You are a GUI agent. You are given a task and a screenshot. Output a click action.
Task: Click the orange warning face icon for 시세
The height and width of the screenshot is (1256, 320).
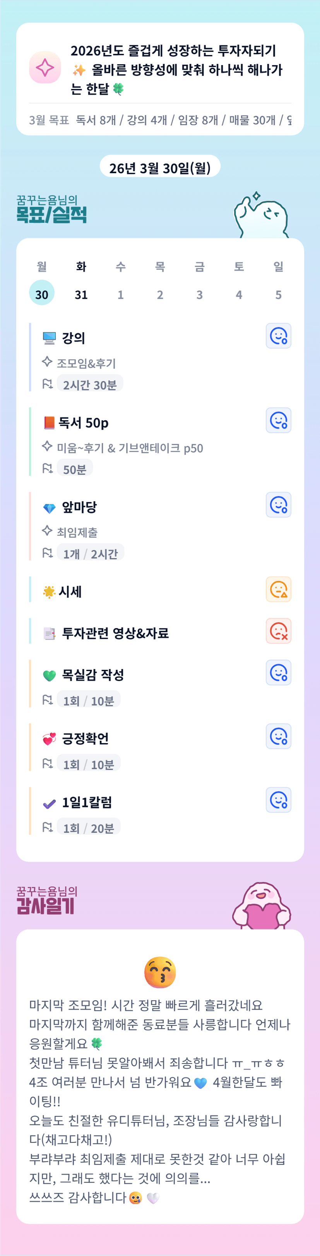[278, 589]
